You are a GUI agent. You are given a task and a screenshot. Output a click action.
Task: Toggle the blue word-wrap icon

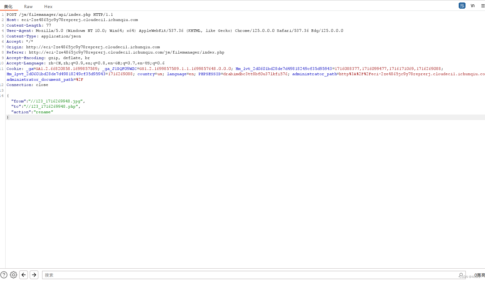click(462, 6)
